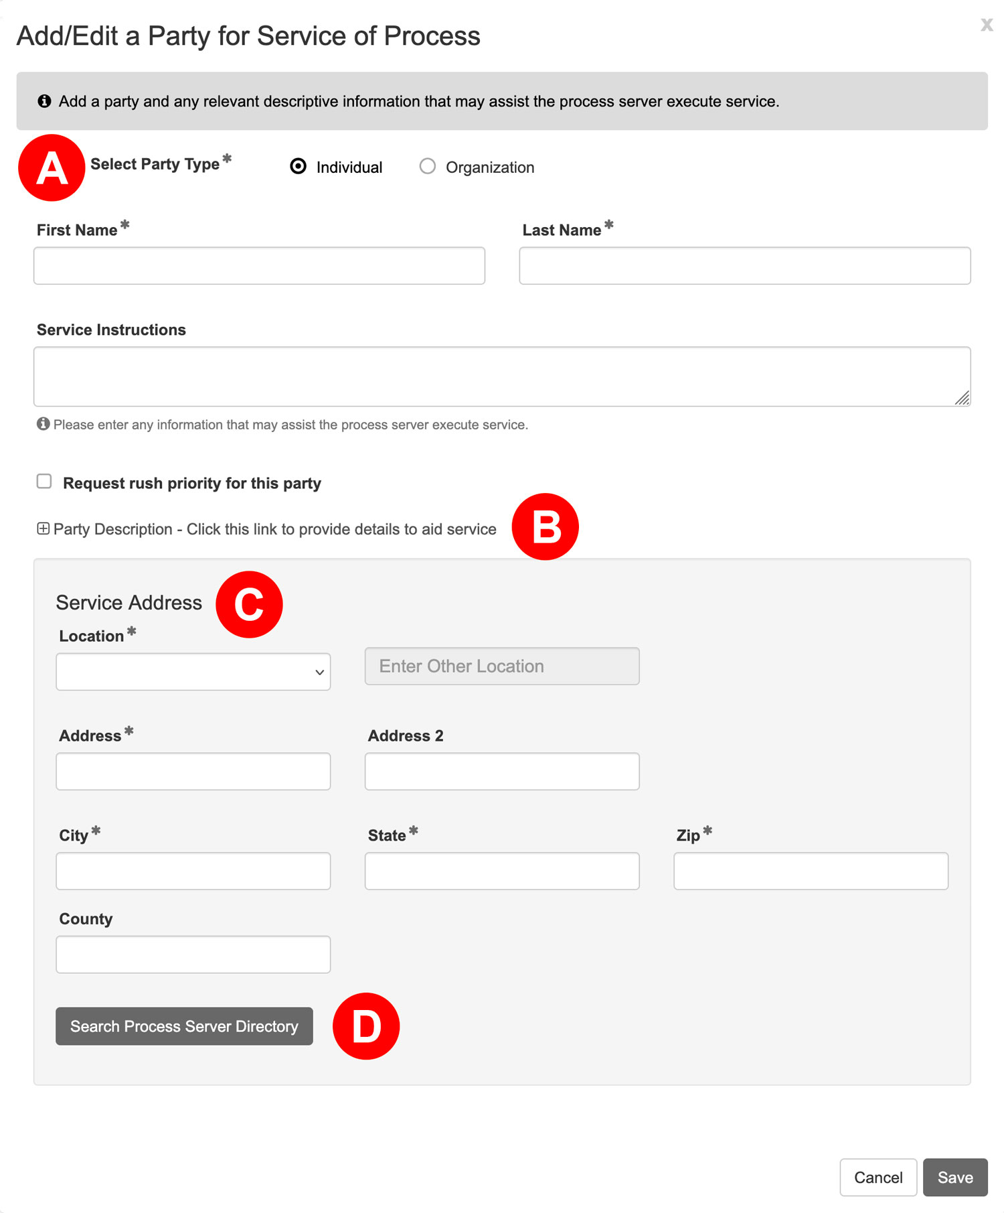1004x1213 pixels.
Task: Click the 'Request rush priority for this party' label
Action: (192, 484)
